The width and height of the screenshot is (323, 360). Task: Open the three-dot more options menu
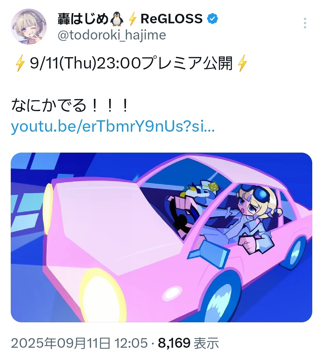click(x=305, y=23)
